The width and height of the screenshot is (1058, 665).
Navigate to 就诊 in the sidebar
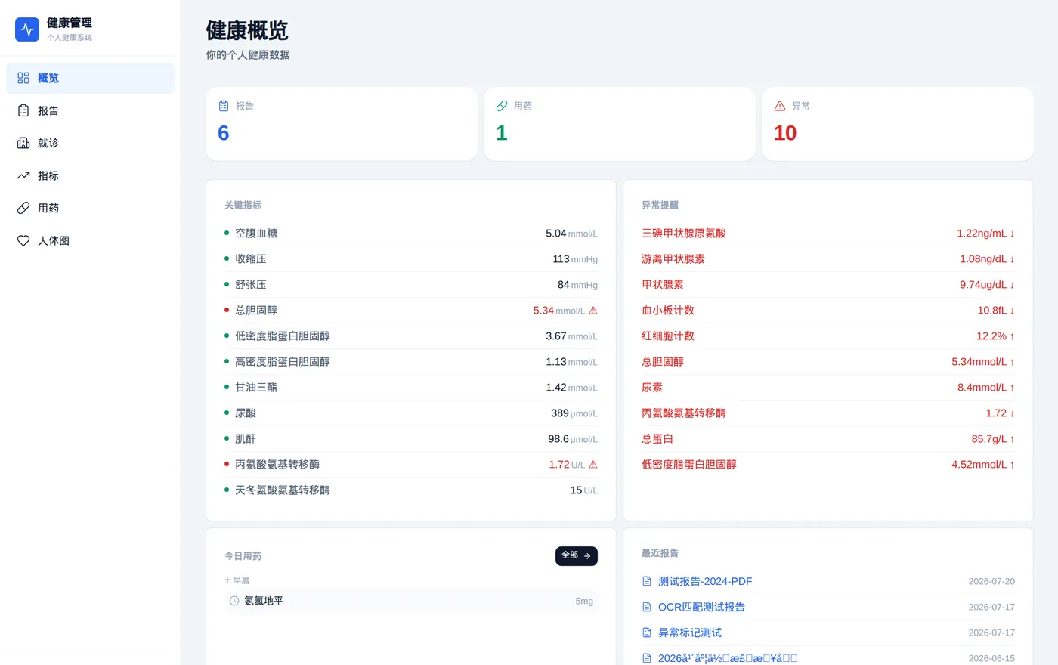click(90, 143)
